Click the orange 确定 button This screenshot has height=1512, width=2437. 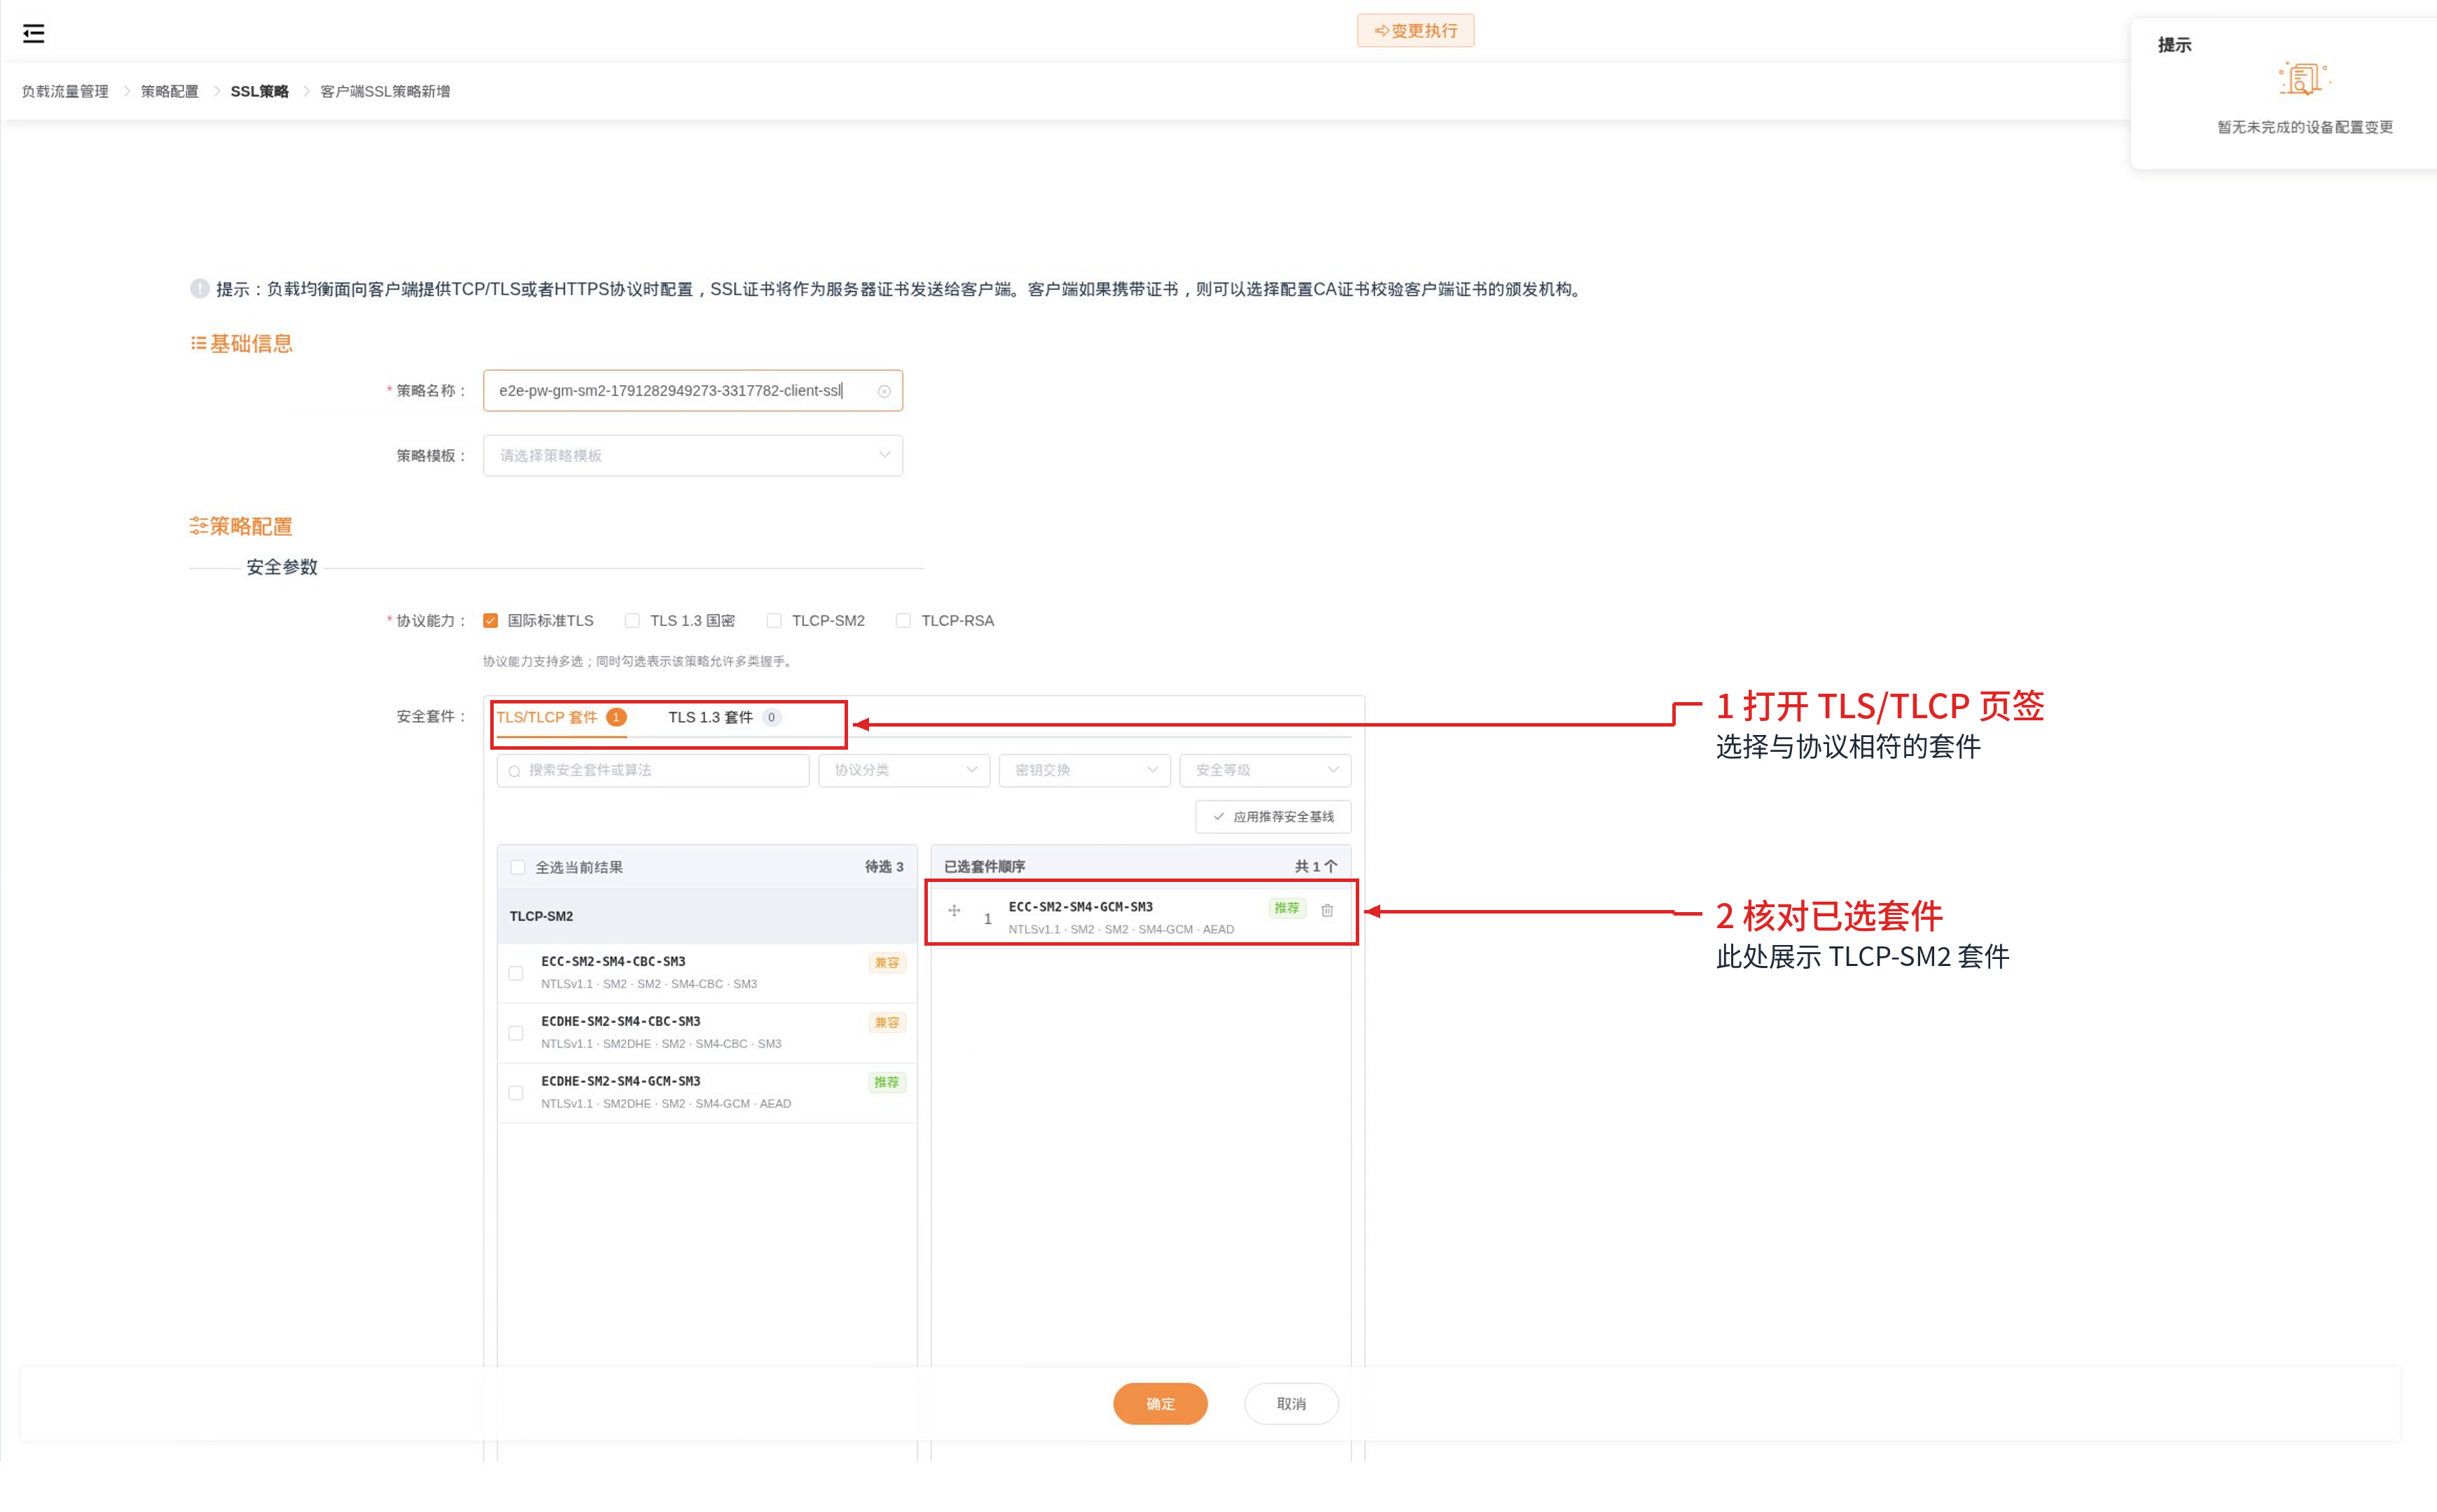click(1160, 1404)
